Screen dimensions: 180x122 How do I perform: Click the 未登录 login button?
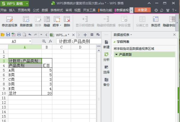[x=142, y=10]
